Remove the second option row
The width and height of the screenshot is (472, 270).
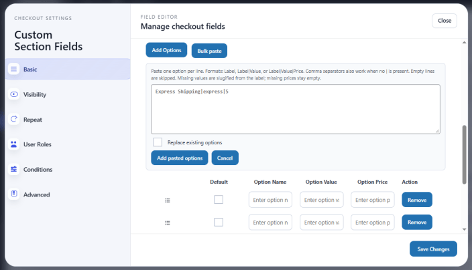coord(417,223)
